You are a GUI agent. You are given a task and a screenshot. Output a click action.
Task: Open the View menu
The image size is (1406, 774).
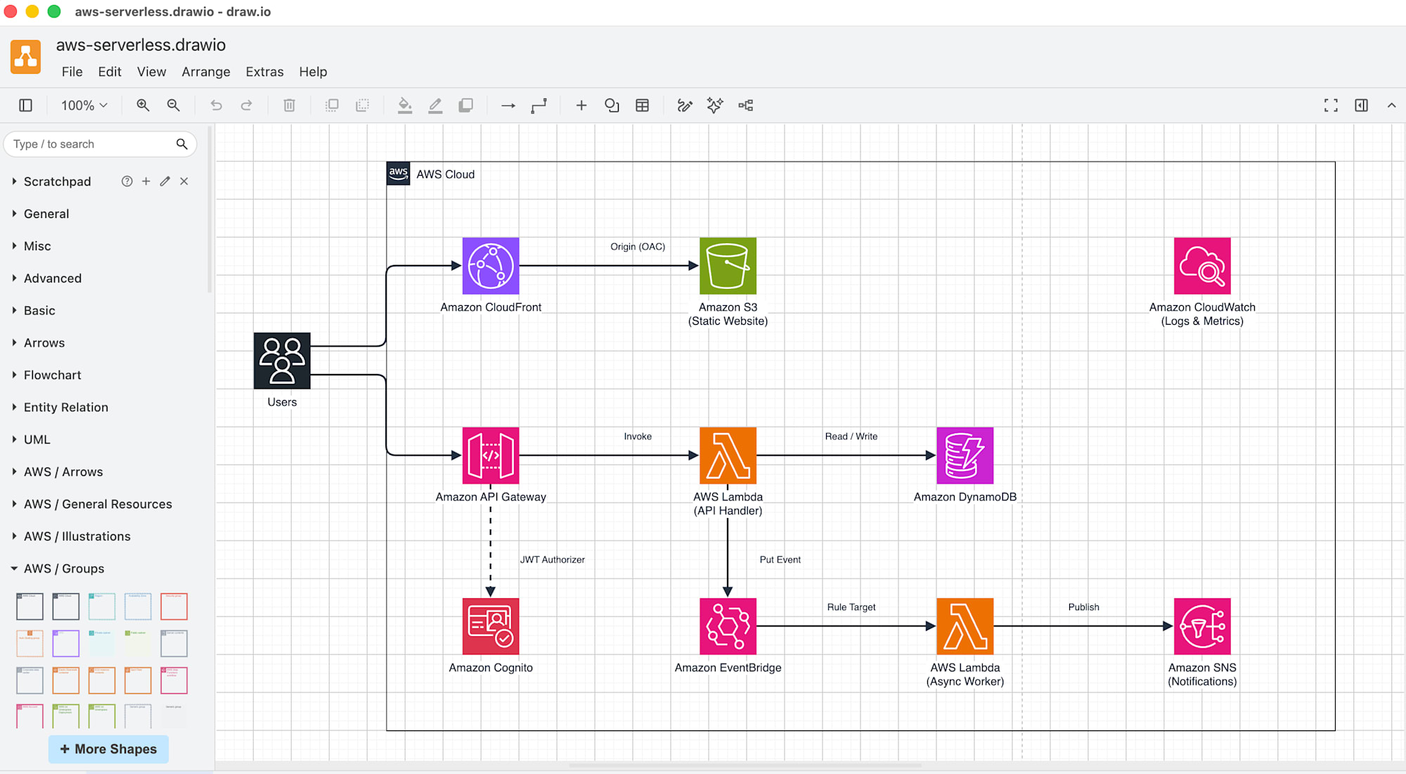(151, 72)
